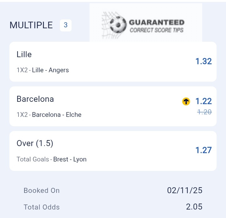Click the total odds value 2.05

coord(193,207)
